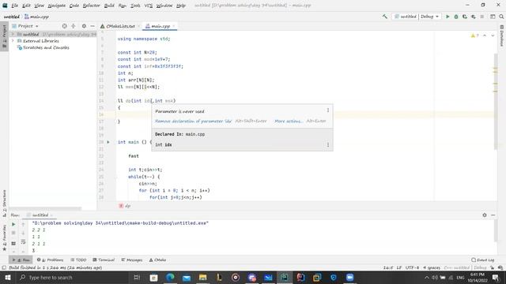Open the File menu
Viewport: 506px width, 284px height.
point(14,6)
